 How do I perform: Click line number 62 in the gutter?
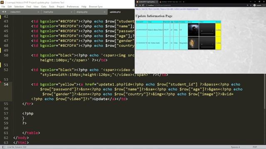tap(6, 138)
